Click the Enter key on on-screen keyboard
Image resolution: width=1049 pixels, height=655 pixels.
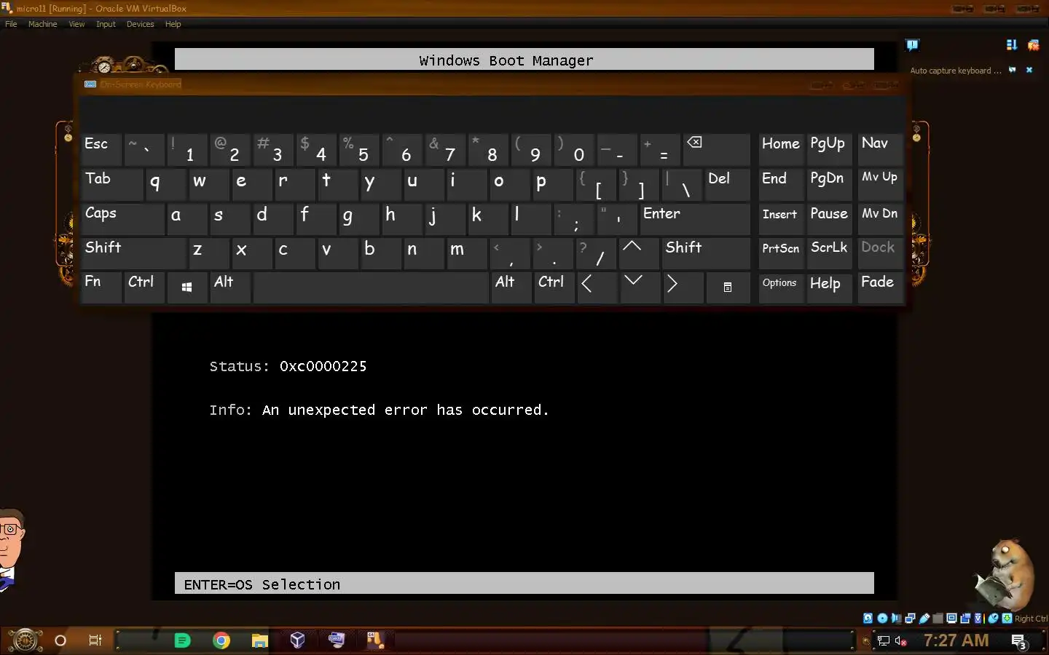(x=694, y=218)
